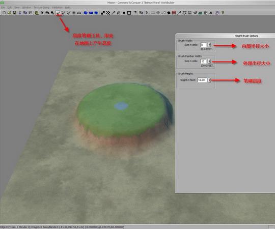
Task: Click the Cut scissors icon
Action: [20, 13]
